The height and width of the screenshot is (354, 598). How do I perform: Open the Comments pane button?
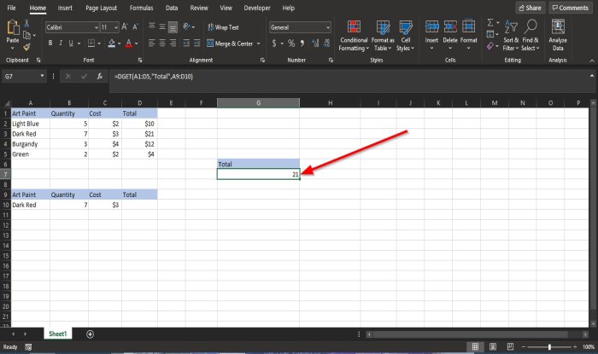(x=570, y=7)
